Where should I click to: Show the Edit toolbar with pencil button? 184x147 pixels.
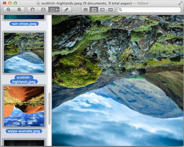pos(66,10)
